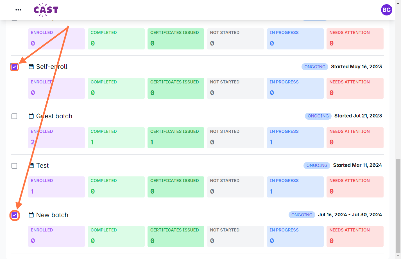Click Certificates Issued card in Guest batch
Screen dimensions: 401x259
click(x=176, y=138)
